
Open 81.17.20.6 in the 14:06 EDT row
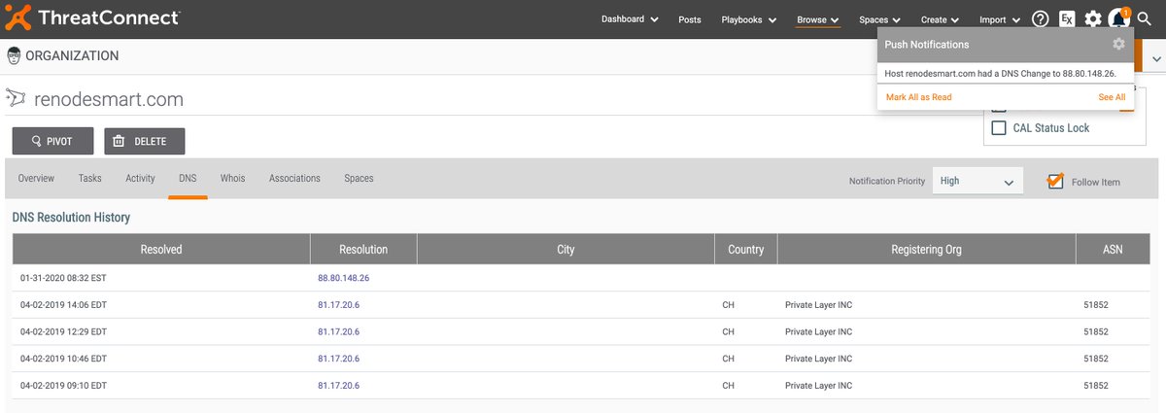[x=338, y=305]
